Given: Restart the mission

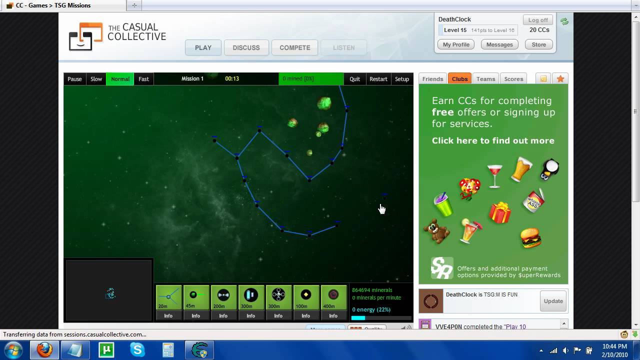Looking at the screenshot, I should click(378, 79).
